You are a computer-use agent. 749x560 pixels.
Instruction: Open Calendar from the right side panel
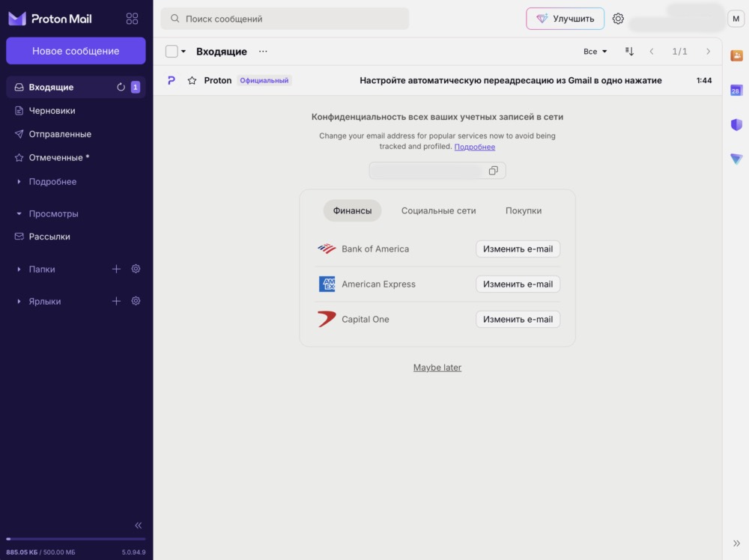coord(736,91)
